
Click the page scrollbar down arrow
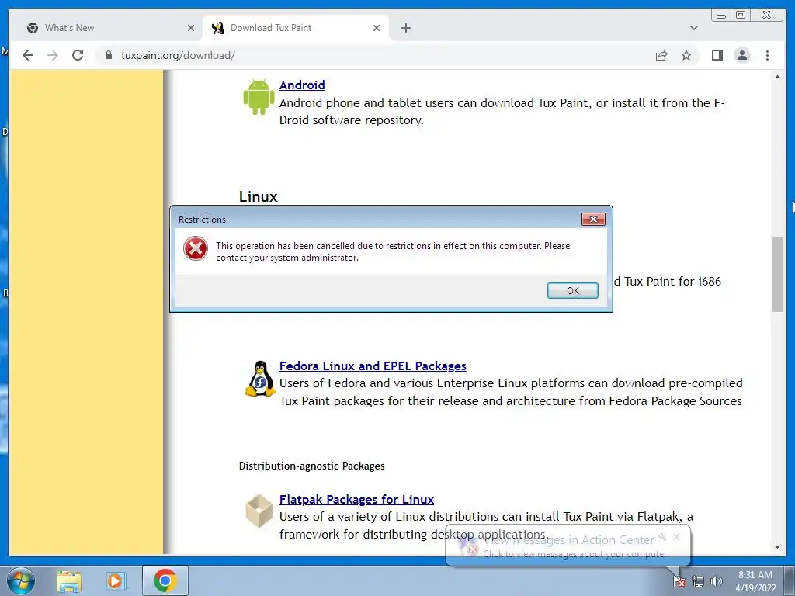[777, 547]
